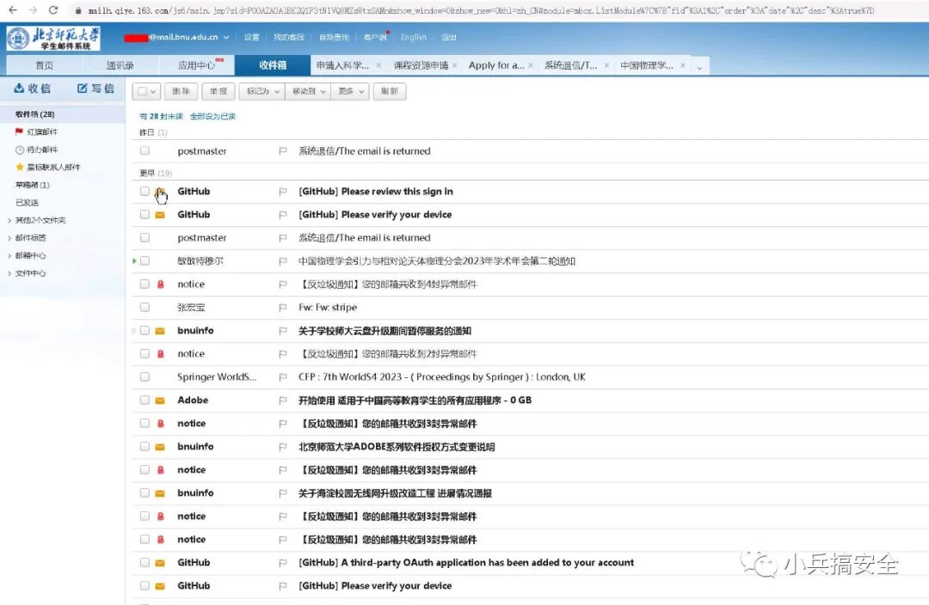Screen dimensions: 929x605
Task: Open the 草稿箱 (1) drafts folder
Action: (32, 185)
